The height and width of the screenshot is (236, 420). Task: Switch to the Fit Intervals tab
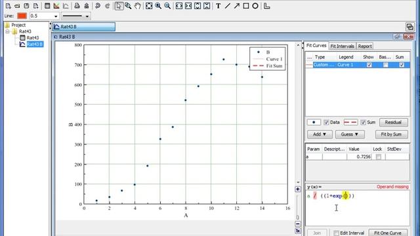click(x=342, y=46)
